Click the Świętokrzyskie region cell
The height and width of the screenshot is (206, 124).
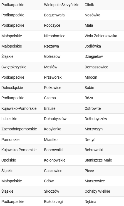14,67
